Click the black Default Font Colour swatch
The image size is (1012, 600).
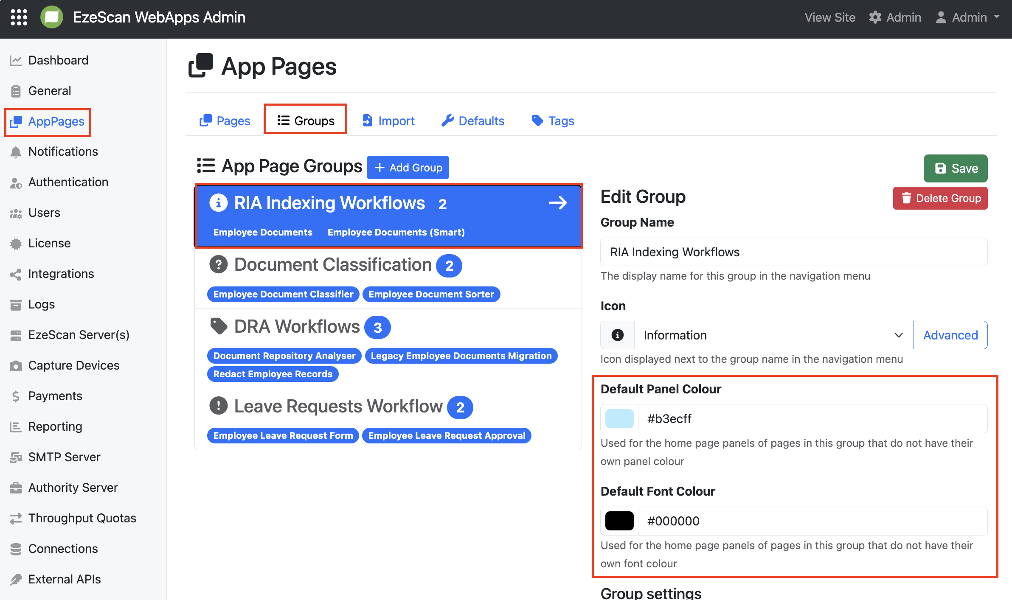[x=619, y=521]
